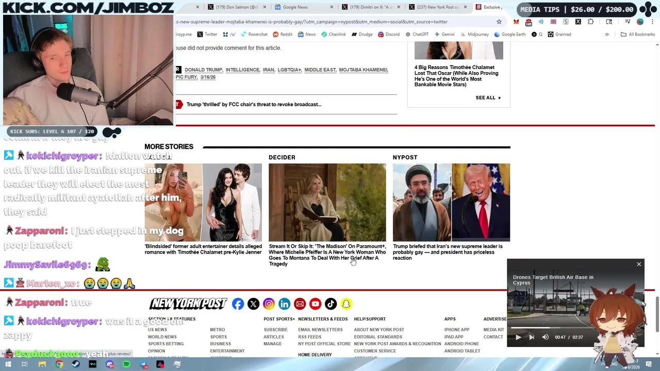Open the New York Post LinkedIn icon
This screenshot has width=660, height=371.
[x=284, y=304]
